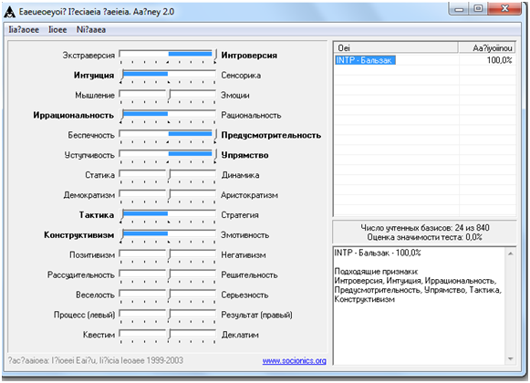
Task: Click the "Aa?iyoiinou" column header
Action: 487,48
